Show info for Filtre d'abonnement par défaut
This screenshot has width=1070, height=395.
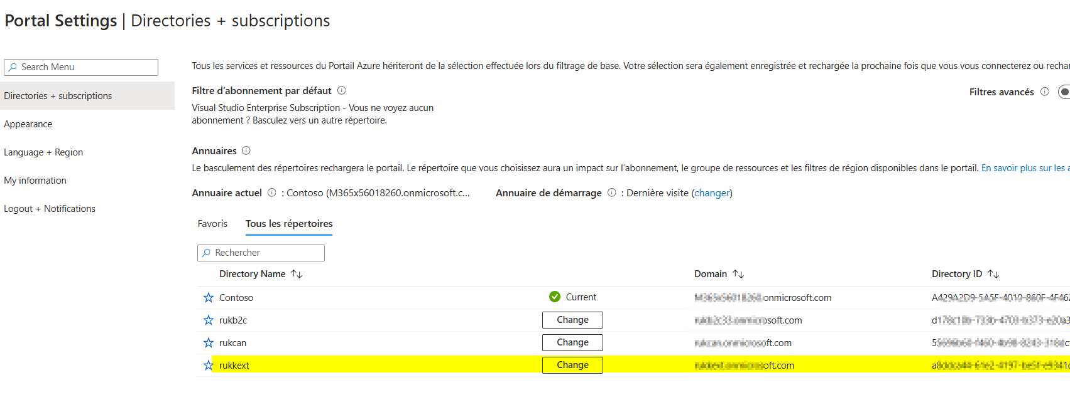[342, 90]
